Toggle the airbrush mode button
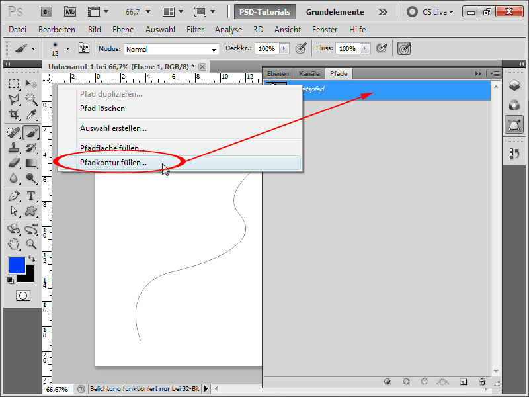The width and height of the screenshot is (529, 397). [382, 48]
